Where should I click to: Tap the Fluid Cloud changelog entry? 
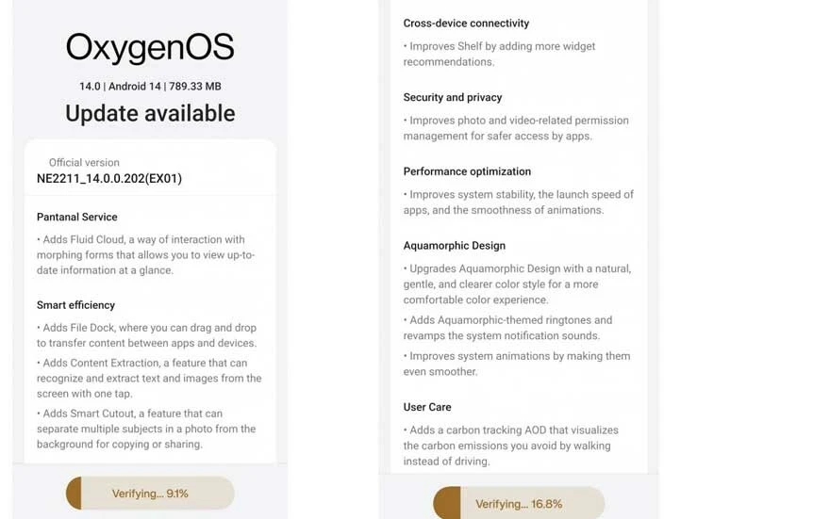(x=146, y=254)
